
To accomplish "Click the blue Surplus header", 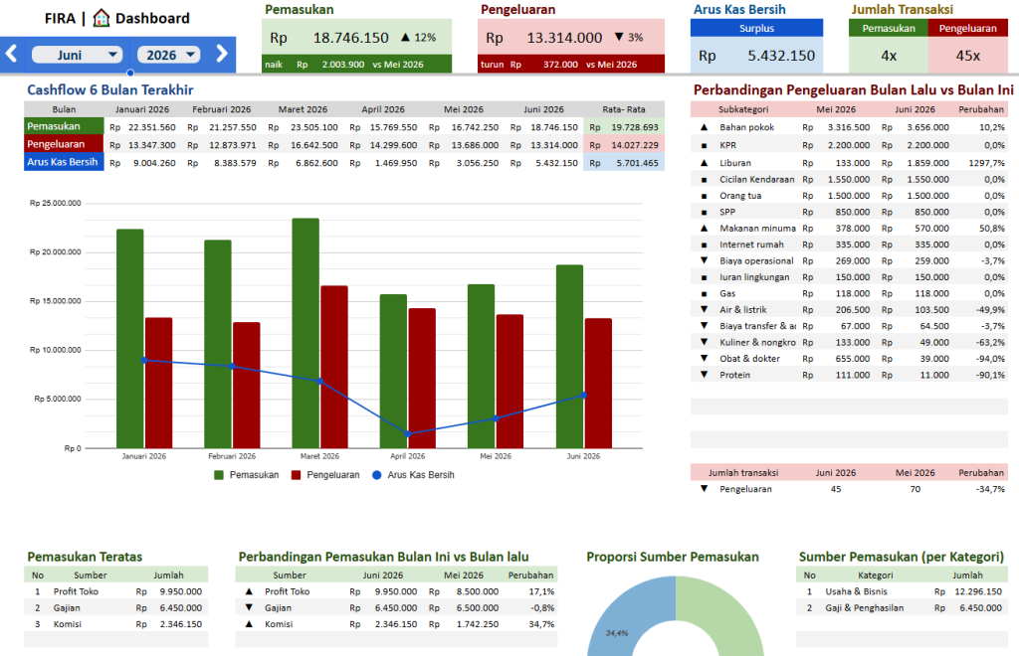I will tap(756, 28).
